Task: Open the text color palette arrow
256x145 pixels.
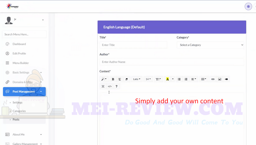Action: [x=173, y=79]
